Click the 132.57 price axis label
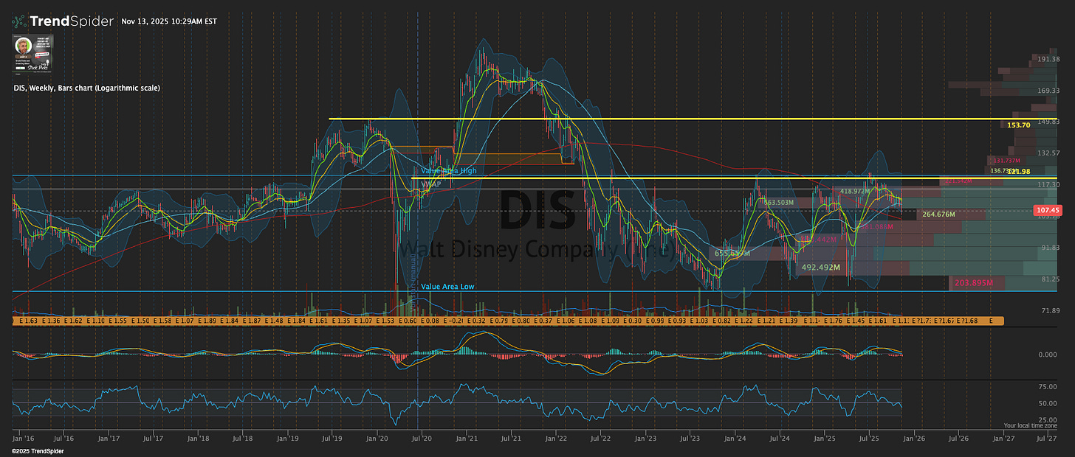Viewport: 1075px width, 457px height. coord(1049,153)
